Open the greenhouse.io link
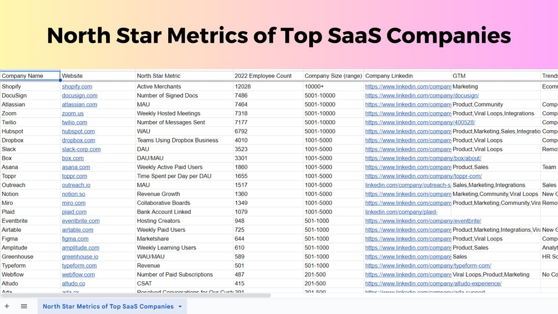The height and width of the screenshot is (314, 558). (80, 257)
